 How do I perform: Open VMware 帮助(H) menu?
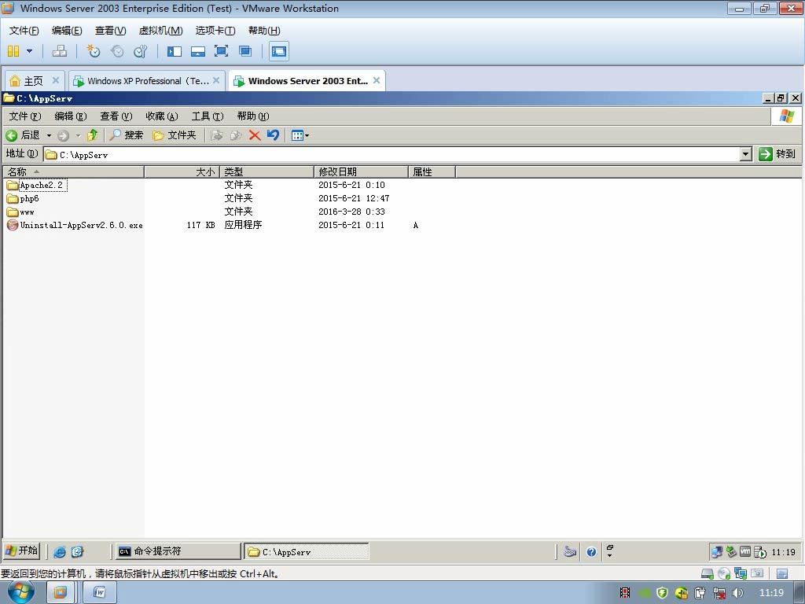pyautogui.click(x=264, y=31)
